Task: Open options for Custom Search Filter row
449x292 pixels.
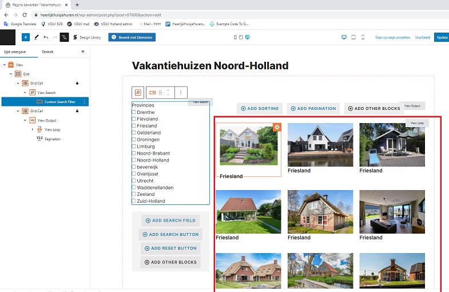Action: (x=85, y=102)
